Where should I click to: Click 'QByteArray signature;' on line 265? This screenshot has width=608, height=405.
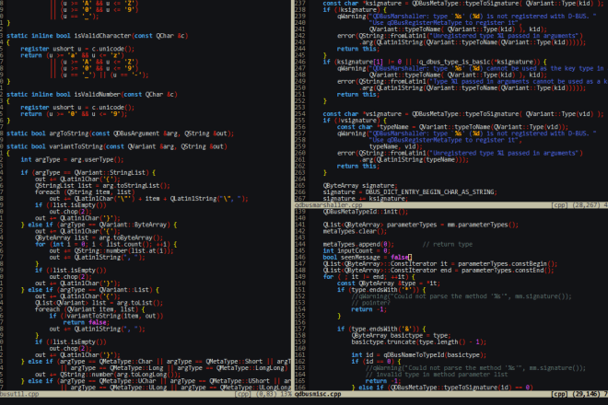click(x=360, y=185)
